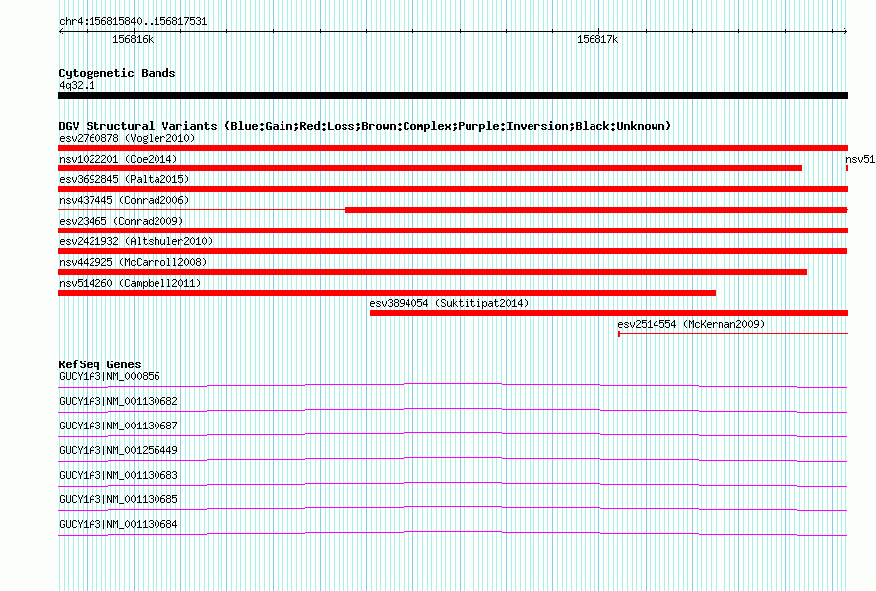Select the RefSeq Genes track title
This screenshot has width=876, height=591.
click(x=99, y=364)
